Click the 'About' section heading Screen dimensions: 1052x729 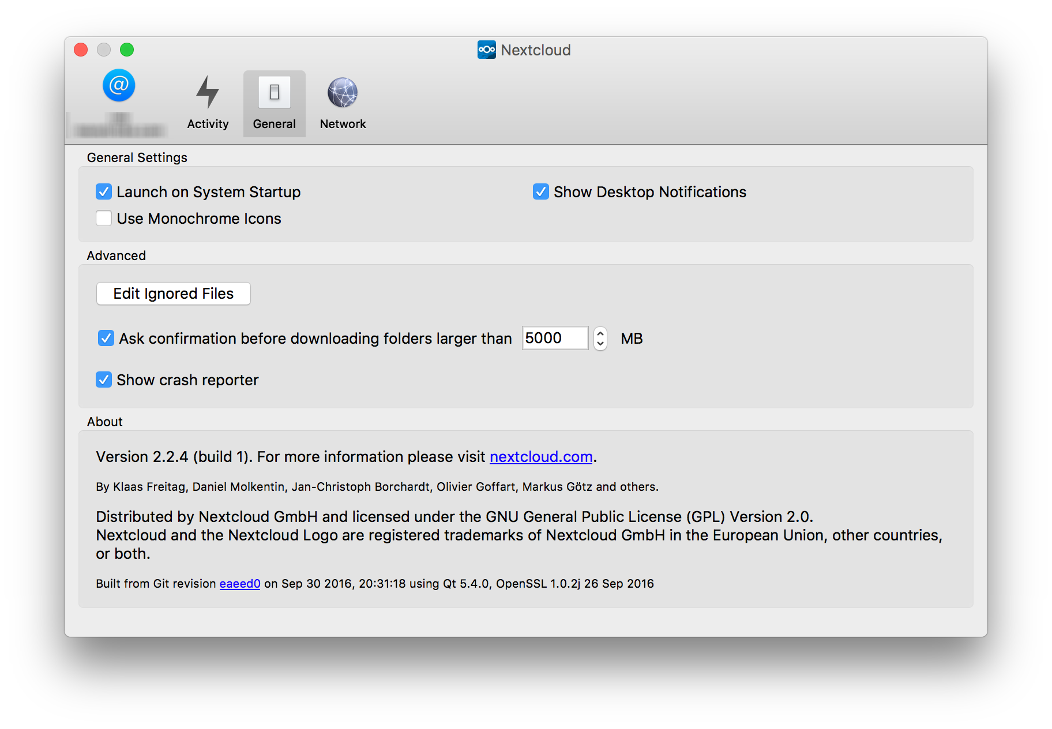[105, 422]
